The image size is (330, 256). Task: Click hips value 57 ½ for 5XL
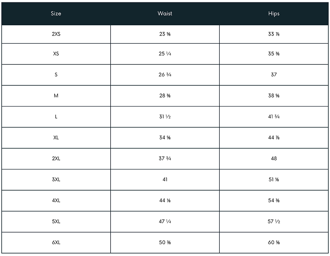pos(274,222)
